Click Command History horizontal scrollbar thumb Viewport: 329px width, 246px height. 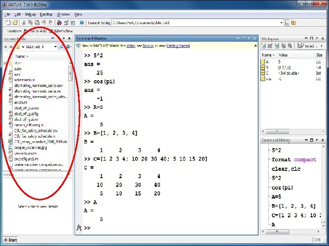pyautogui.click(x=277, y=231)
